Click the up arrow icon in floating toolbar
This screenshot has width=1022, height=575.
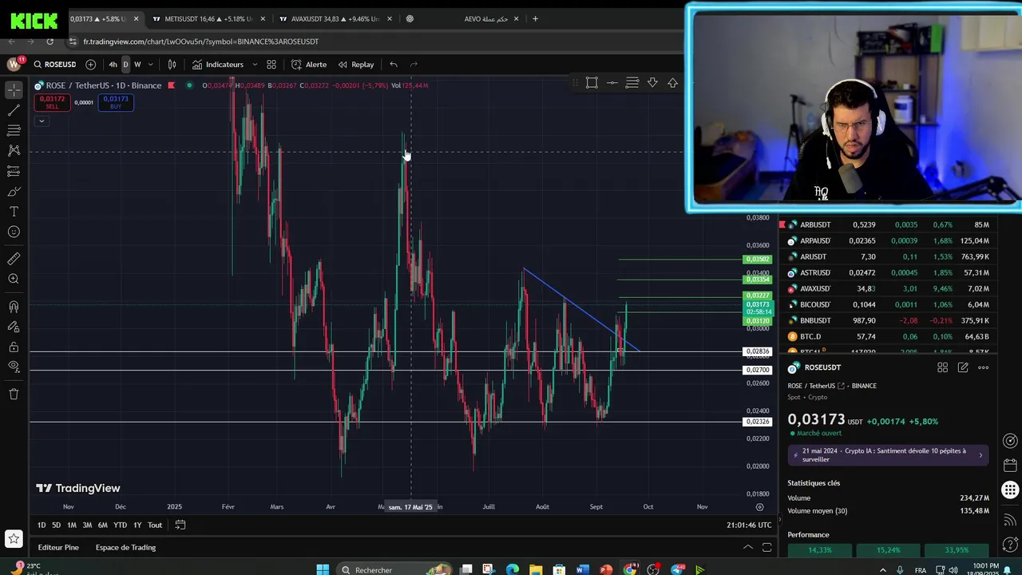(x=672, y=82)
